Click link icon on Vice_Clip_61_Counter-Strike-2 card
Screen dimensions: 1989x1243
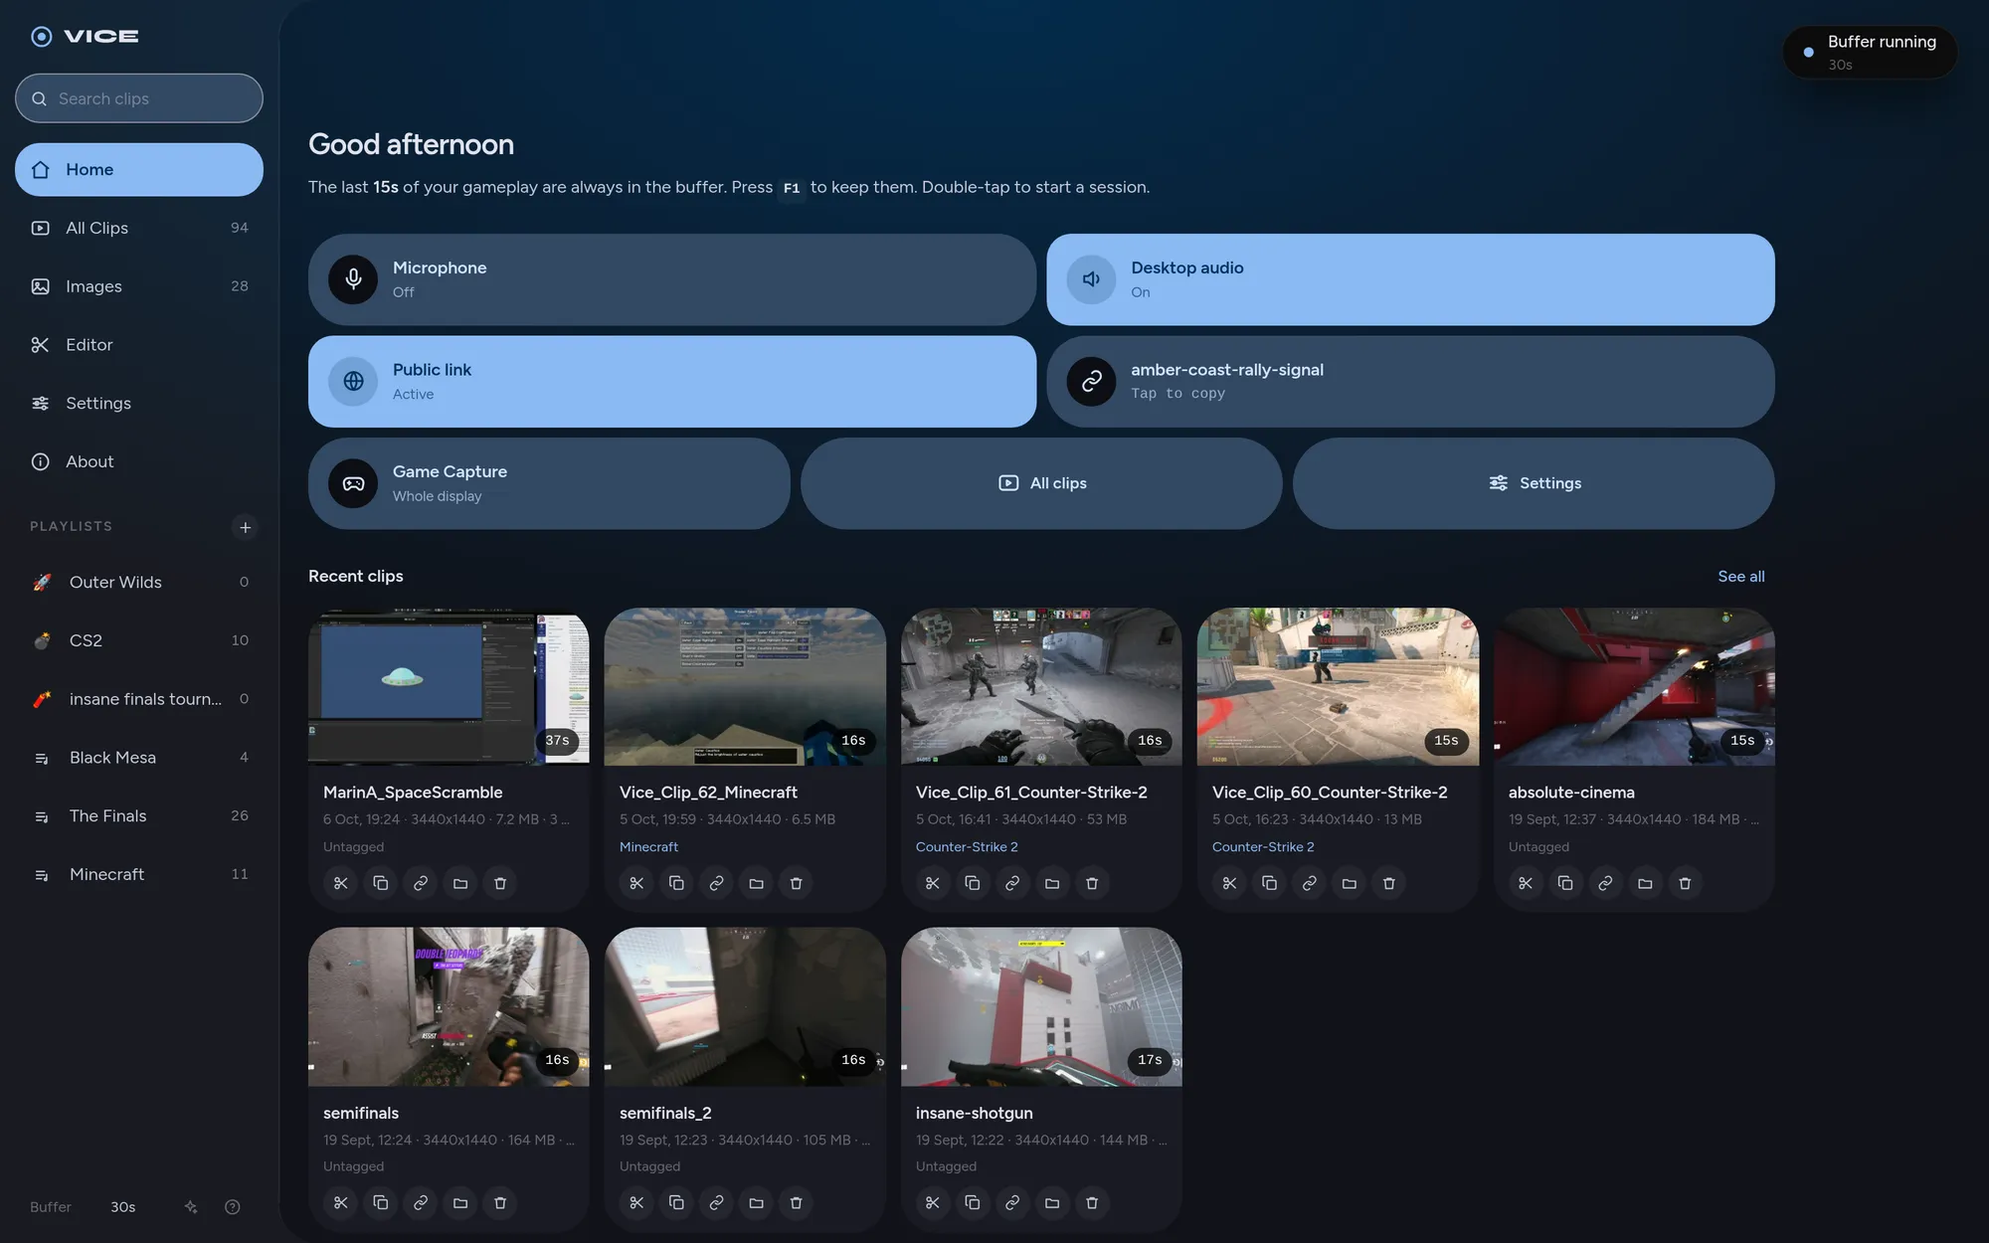(x=1012, y=883)
